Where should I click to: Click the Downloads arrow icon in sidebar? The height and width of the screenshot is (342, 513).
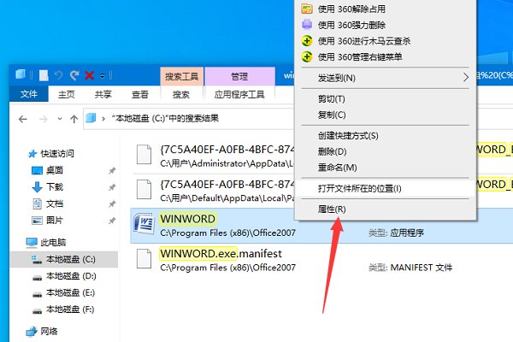[x=38, y=187]
